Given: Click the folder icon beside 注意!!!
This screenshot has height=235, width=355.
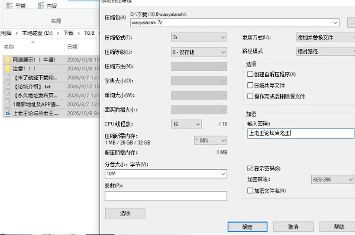Looking at the screenshot, I should click(x=8, y=68).
